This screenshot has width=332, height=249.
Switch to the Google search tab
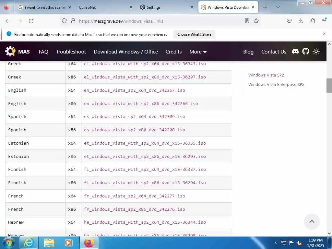click(x=44, y=7)
